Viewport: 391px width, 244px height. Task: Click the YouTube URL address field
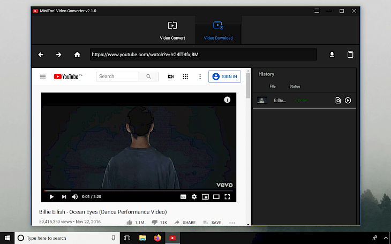pyautogui.click(x=203, y=55)
